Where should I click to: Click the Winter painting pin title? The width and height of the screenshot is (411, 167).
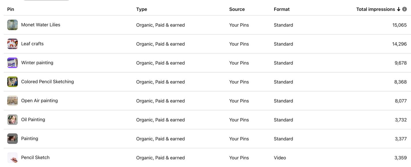pyautogui.click(x=37, y=63)
